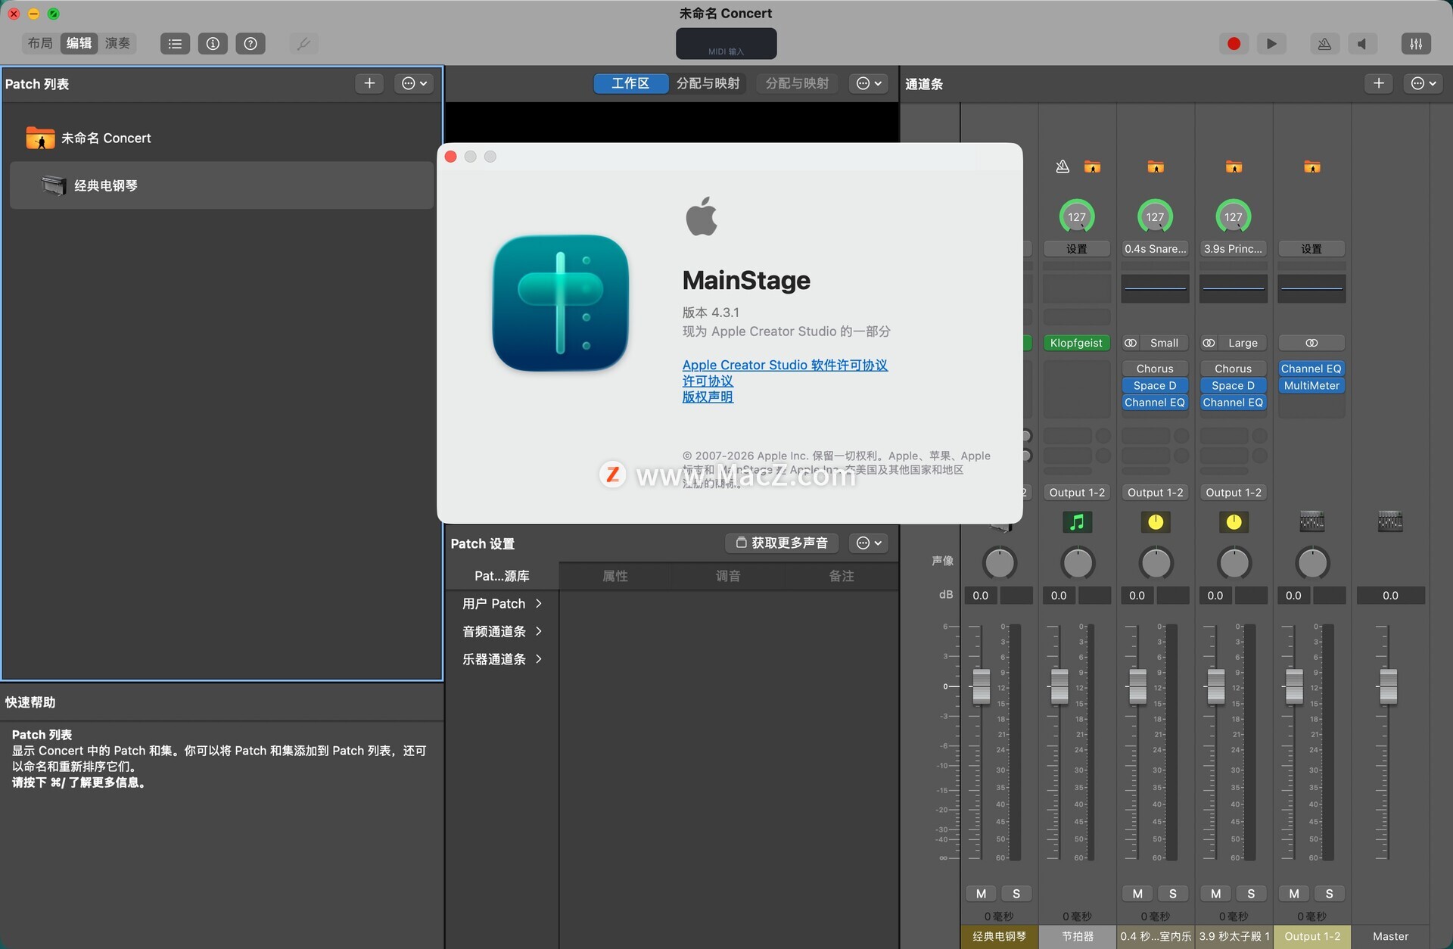Close the About MainStage dialog
Image resolution: width=1453 pixels, height=949 pixels.
click(x=451, y=157)
